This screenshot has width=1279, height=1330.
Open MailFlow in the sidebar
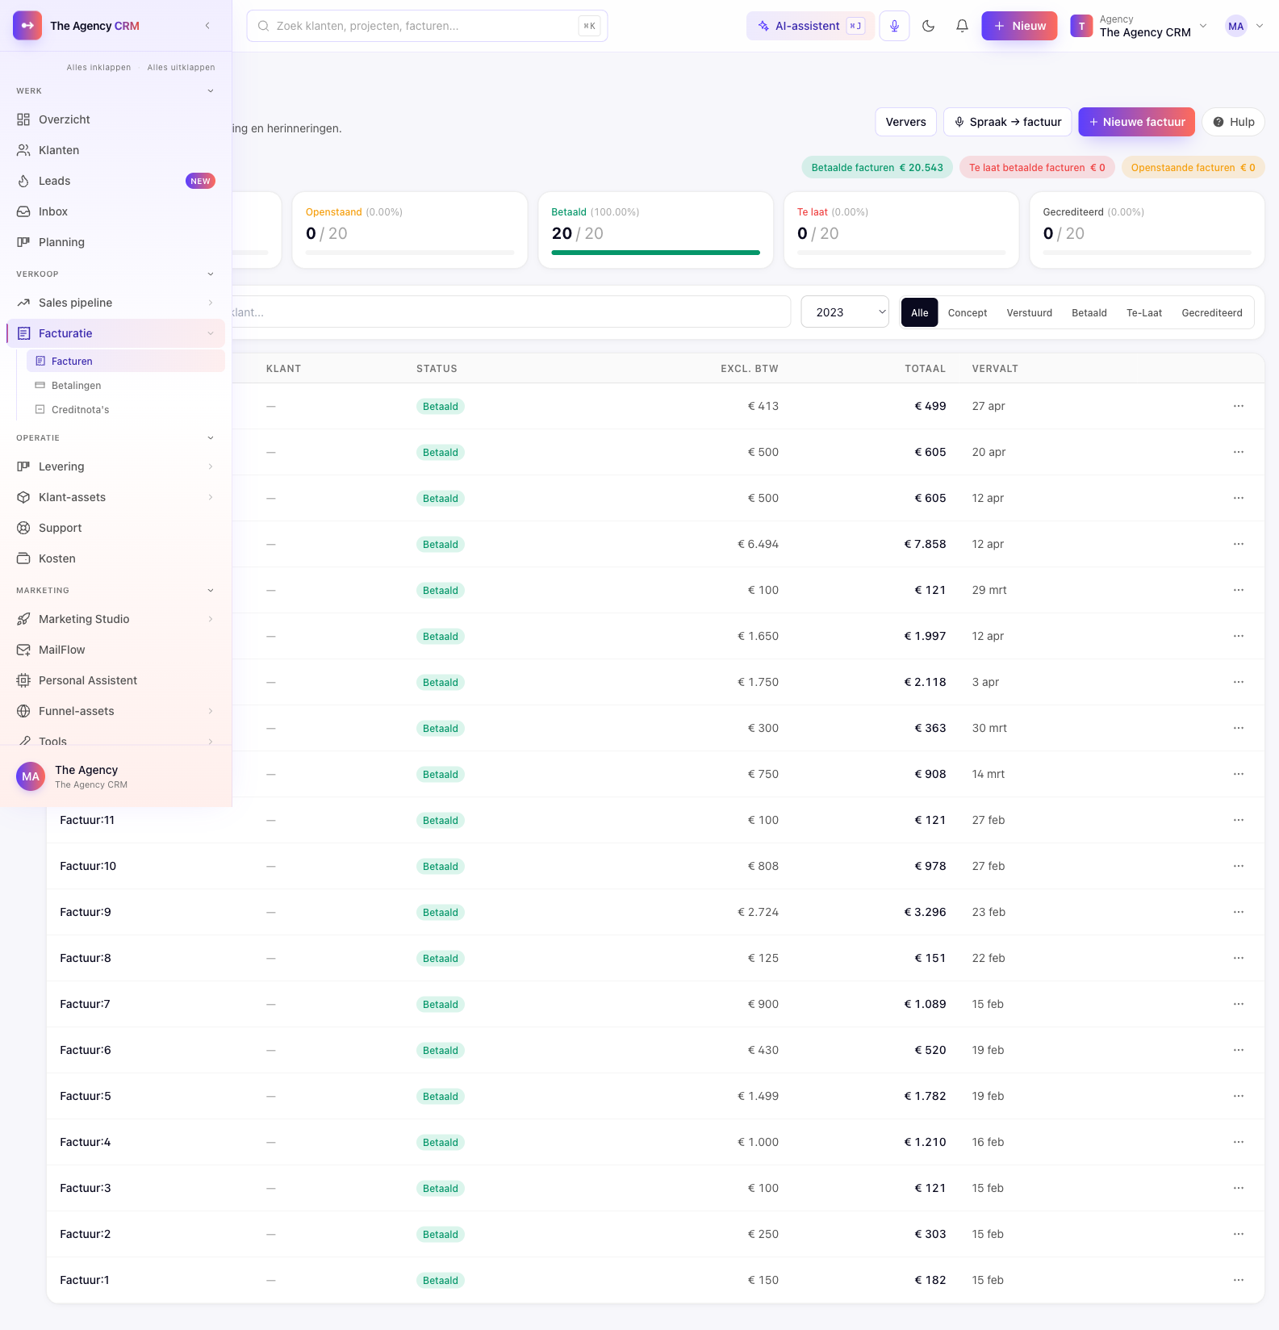click(115, 650)
